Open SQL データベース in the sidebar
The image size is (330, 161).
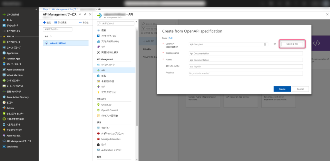[x=12, y=64]
